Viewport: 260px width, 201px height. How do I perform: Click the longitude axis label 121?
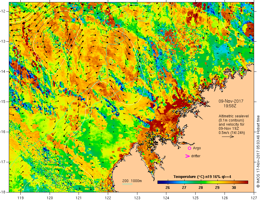[x=79, y=198]
